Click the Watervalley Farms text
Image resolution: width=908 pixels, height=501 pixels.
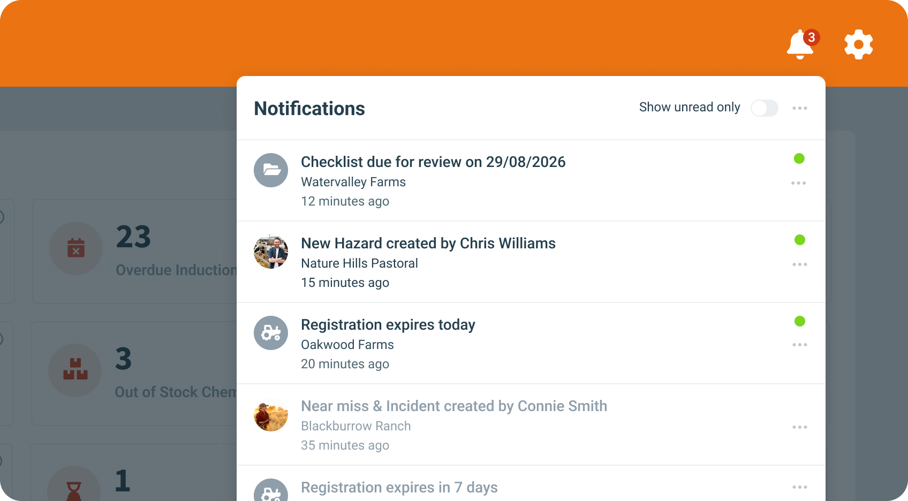353,182
